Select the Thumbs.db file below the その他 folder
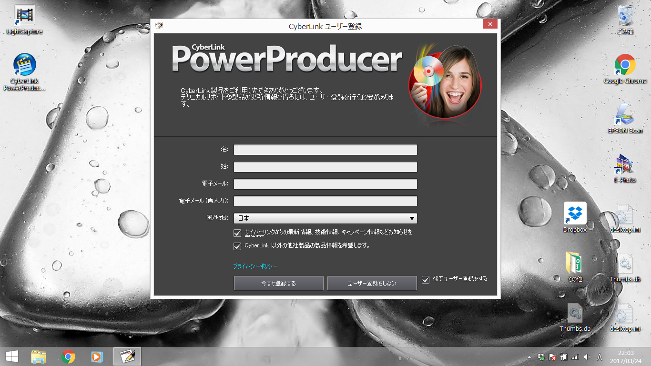 coord(575,317)
